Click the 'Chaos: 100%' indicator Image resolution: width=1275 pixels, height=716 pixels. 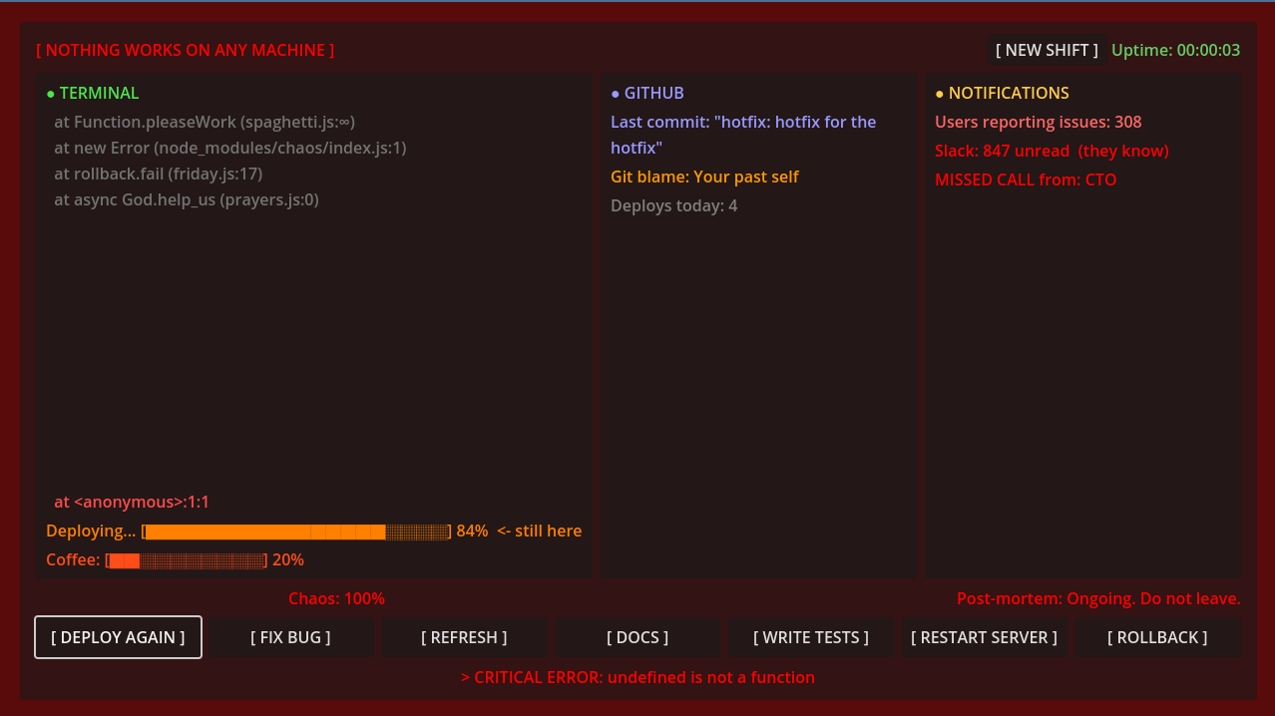[x=336, y=598]
